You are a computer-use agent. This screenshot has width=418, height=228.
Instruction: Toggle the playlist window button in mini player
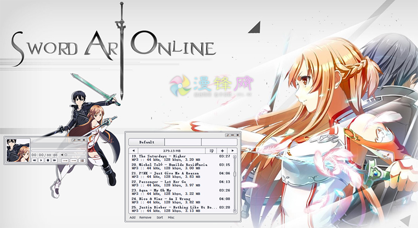click(82, 160)
